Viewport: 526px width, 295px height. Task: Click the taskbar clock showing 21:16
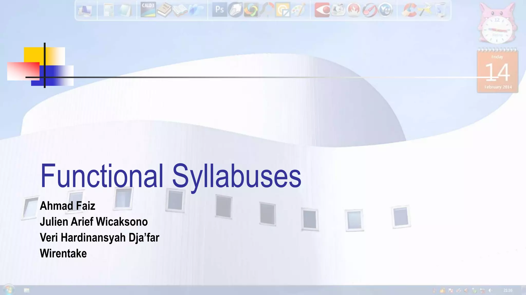(x=508, y=290)
